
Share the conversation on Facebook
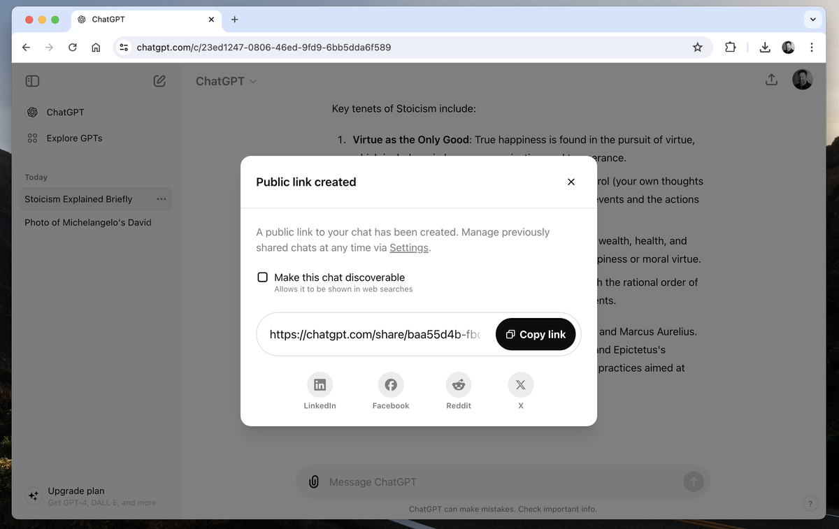(390, 384)
